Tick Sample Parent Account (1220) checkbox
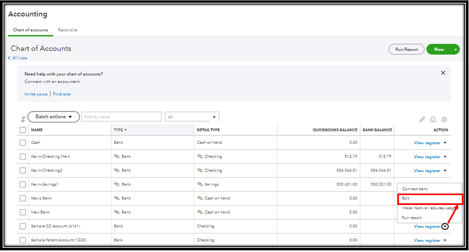 pos(23,240)
